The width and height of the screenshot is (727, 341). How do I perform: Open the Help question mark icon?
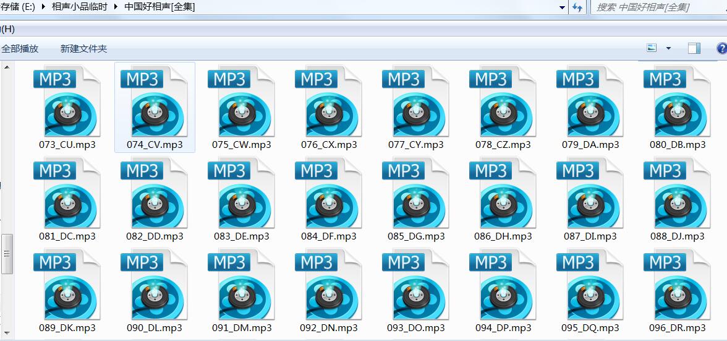pyautogui.click(x=722, y=48)
